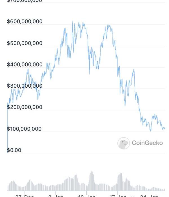The width and height of the screenshot is (169, 197).
Task: Open the CoinGecko watermark text link
Action: (147, 143)
